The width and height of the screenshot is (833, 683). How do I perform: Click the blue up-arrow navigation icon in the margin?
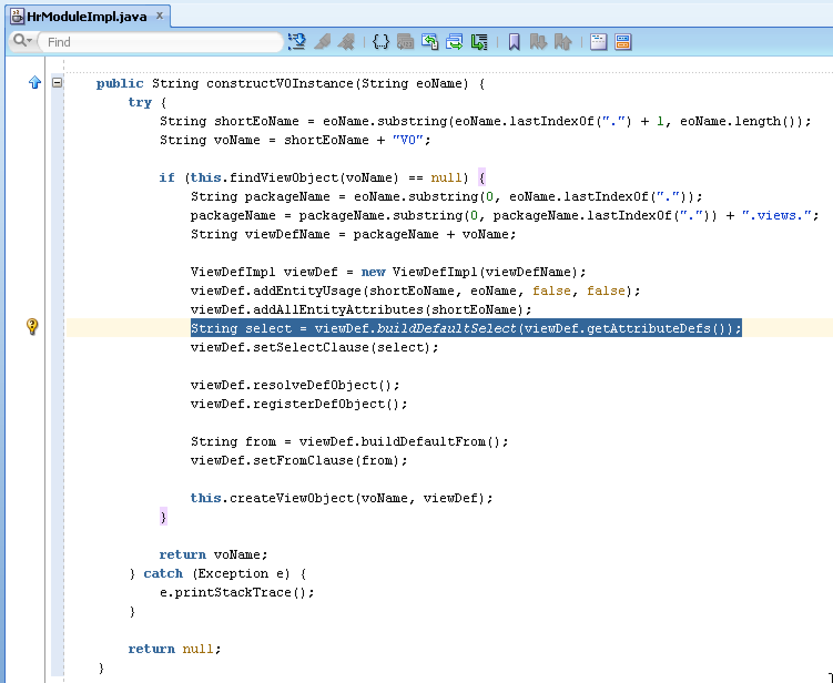tap(34, 82)
